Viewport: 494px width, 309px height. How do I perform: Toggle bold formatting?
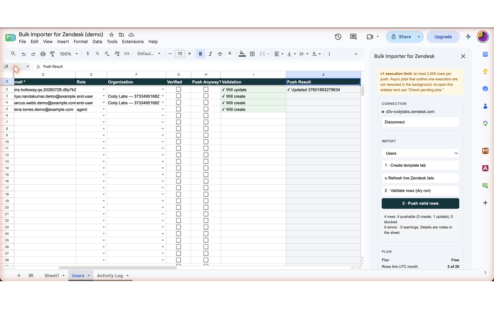pyautogui.click(x=200, y=54)
